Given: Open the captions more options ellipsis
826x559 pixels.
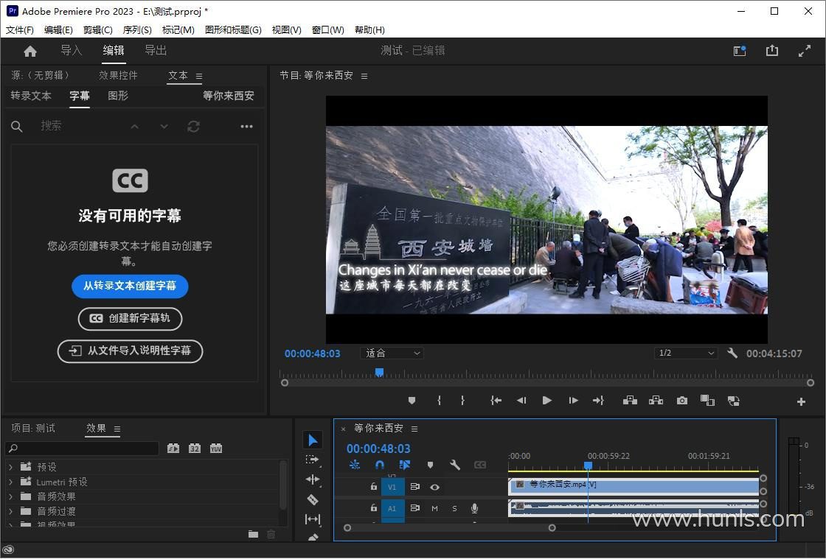Looking at the screenshot, I should tap(246, 126).
